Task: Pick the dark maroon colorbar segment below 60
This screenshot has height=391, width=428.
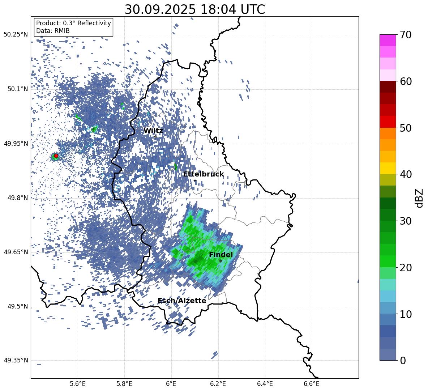Action: (388, 87)
